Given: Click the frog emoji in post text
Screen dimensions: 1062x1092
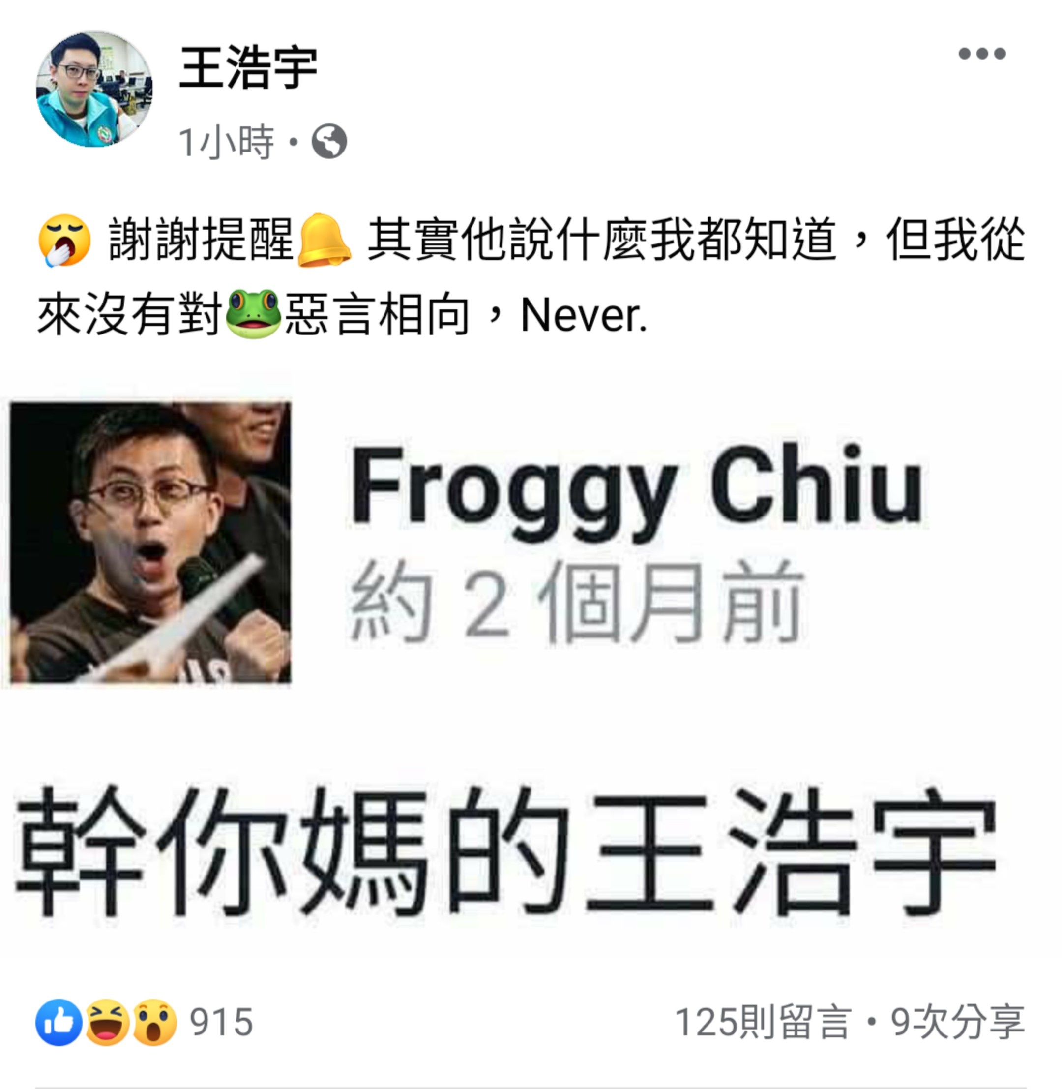Looking at the screenshot, I should (253, 314).
